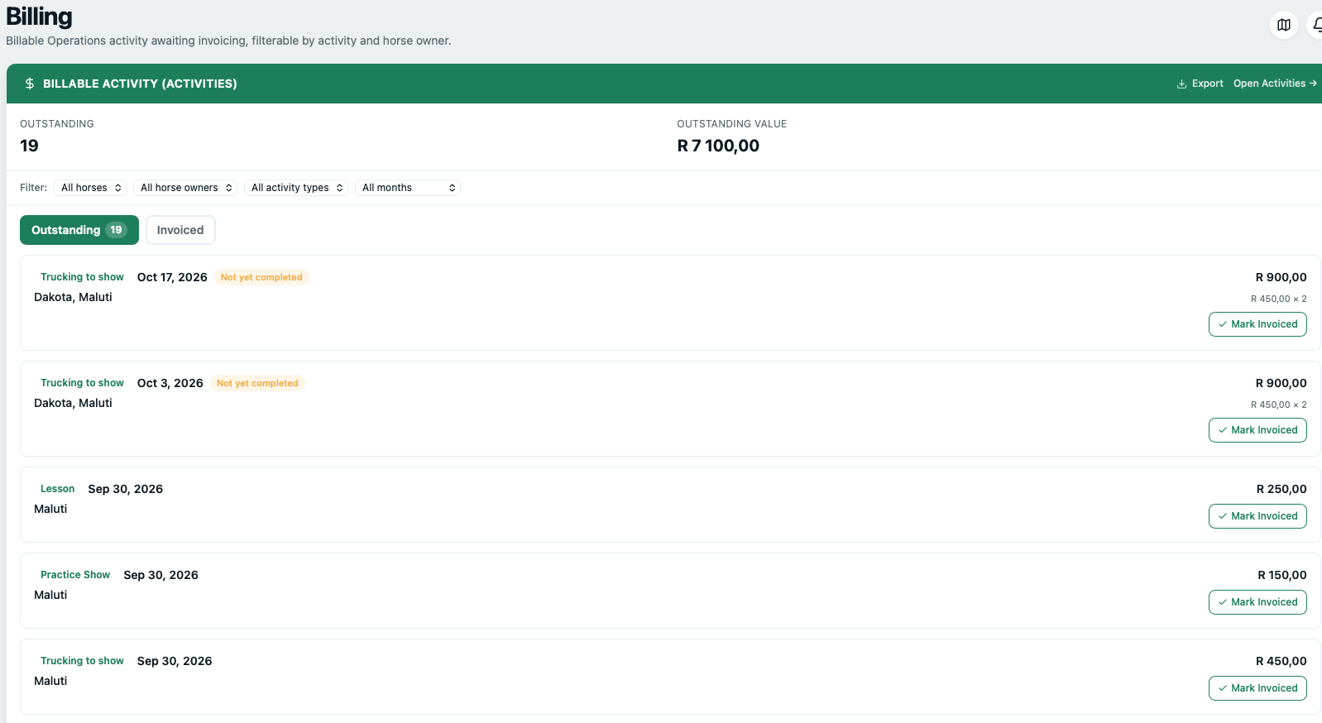Screen dimensions: 1322x723
Task: Open the map icon button
Action: (x=1283, y=25)
